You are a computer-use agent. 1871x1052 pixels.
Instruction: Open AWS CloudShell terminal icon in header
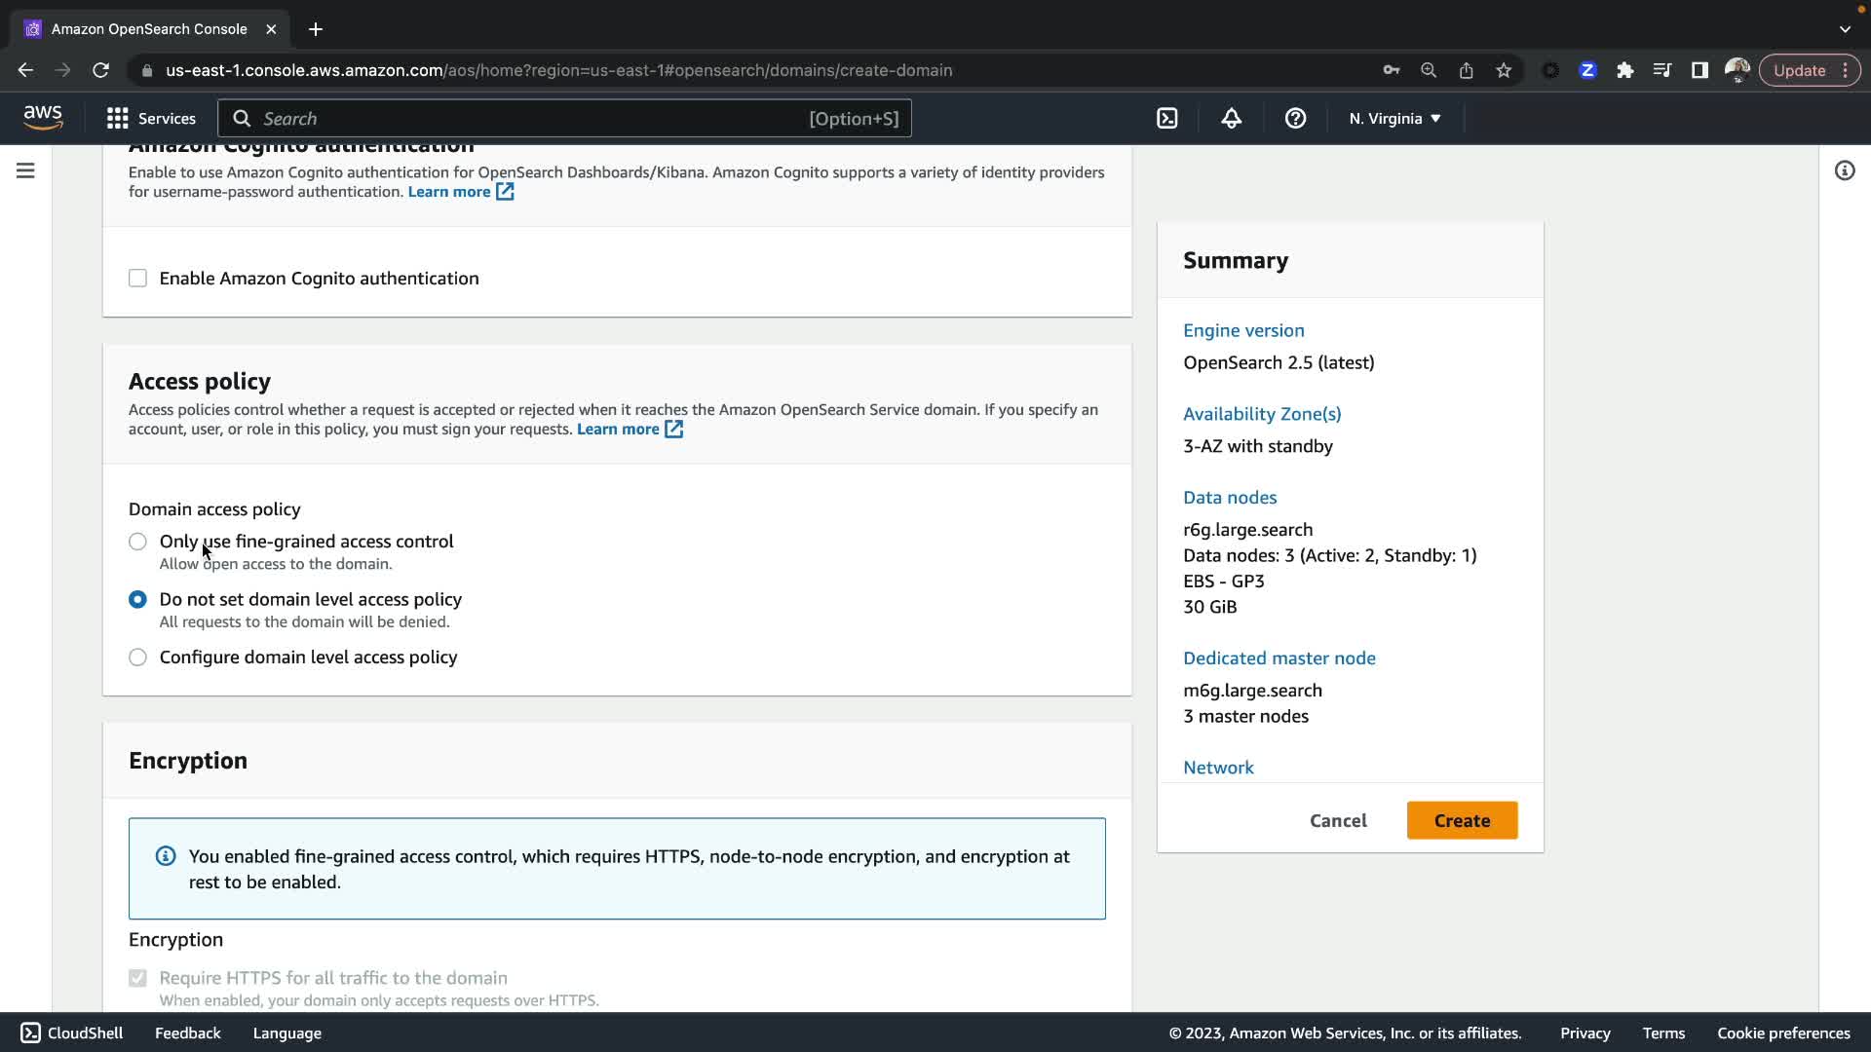(1166, 119)
